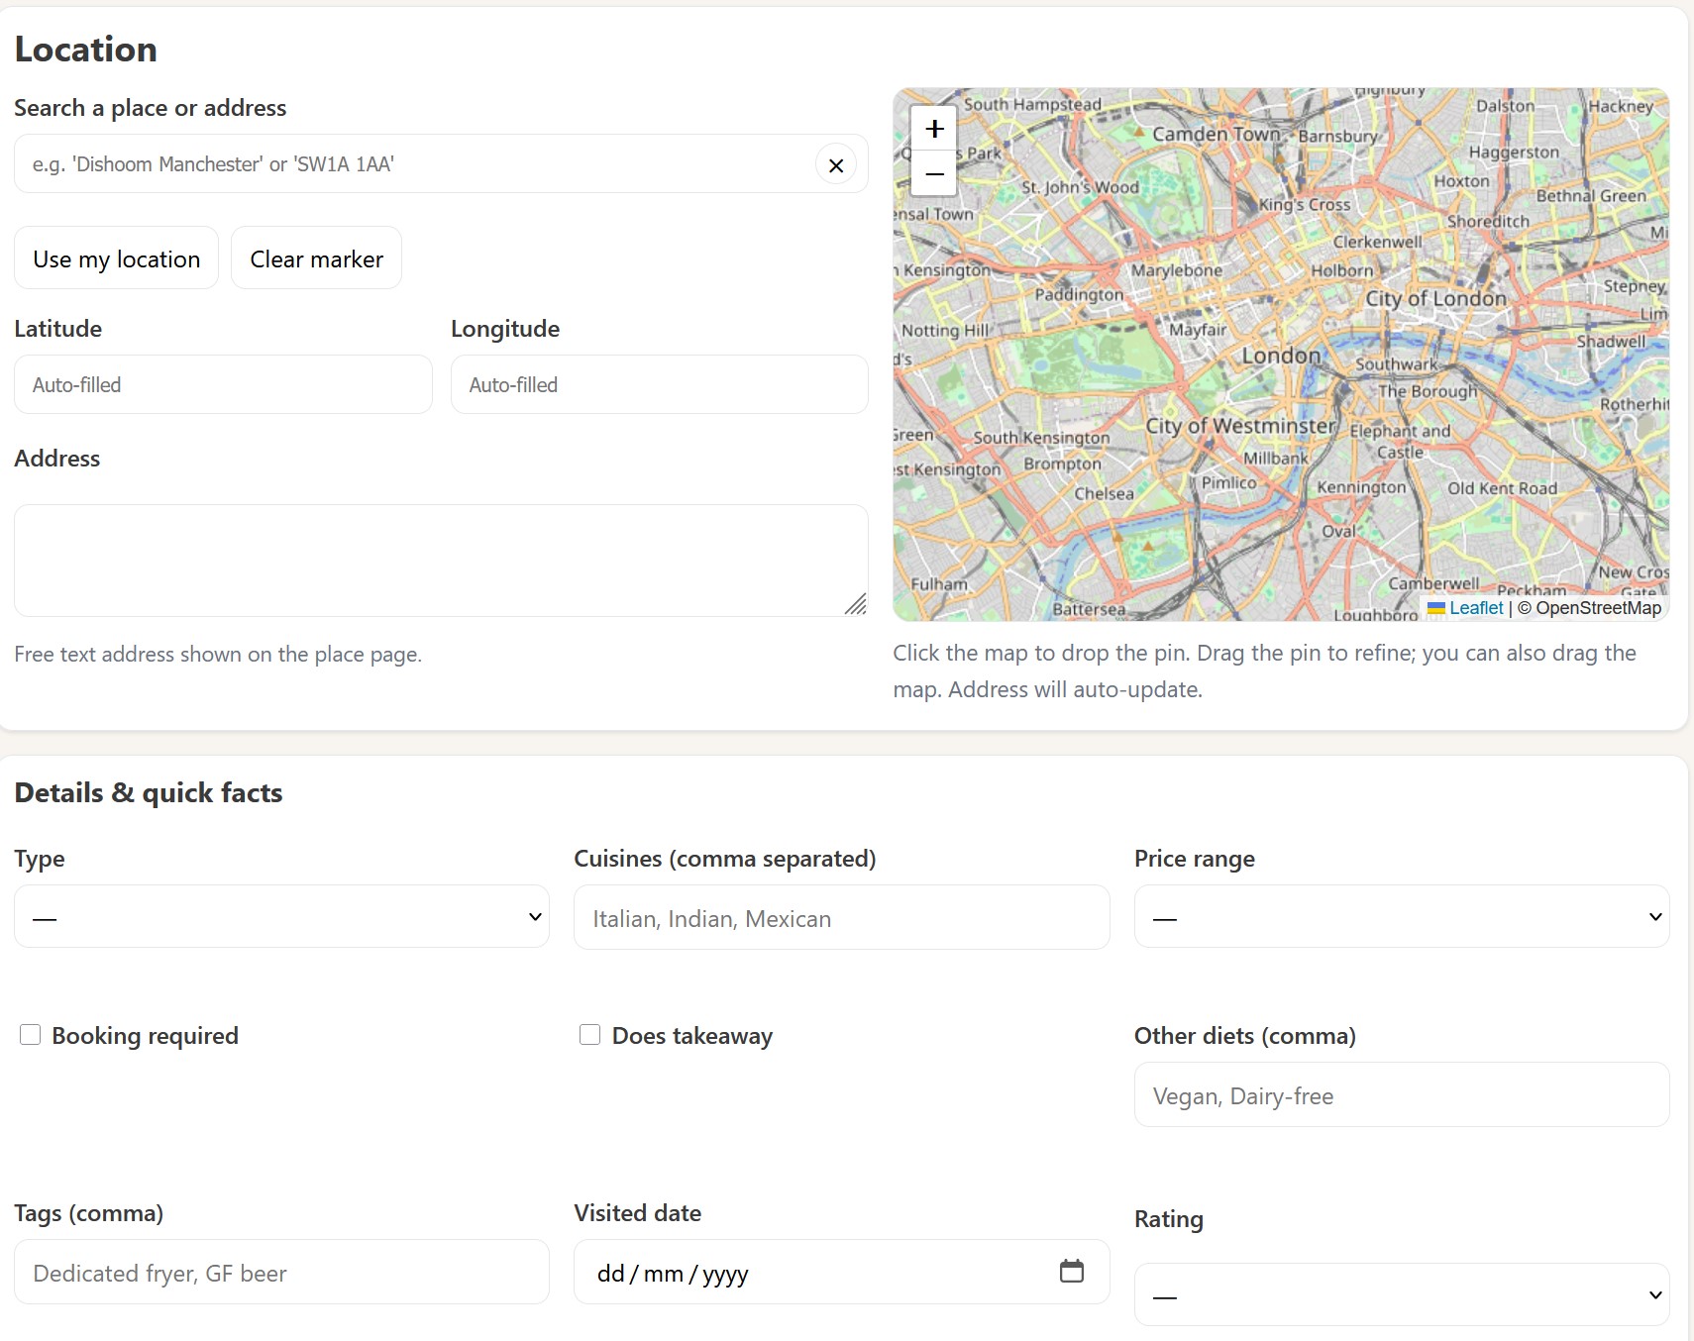Tick the Booking required checkbox
The image size is (1694, 1341).
pos(31,1035)
